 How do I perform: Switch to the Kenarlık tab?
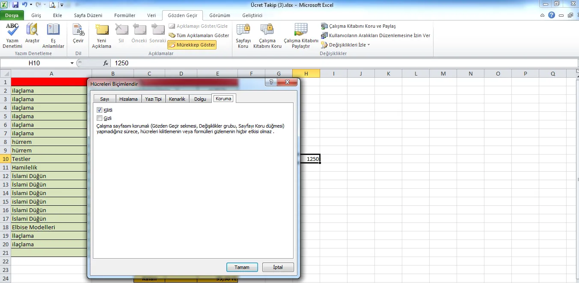pyautogui.click(x=177, y=99)
